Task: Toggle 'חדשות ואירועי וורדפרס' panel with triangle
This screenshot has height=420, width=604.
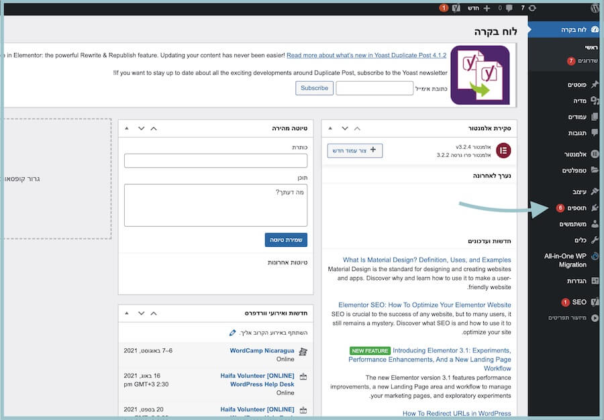Action: coord(127,313)
